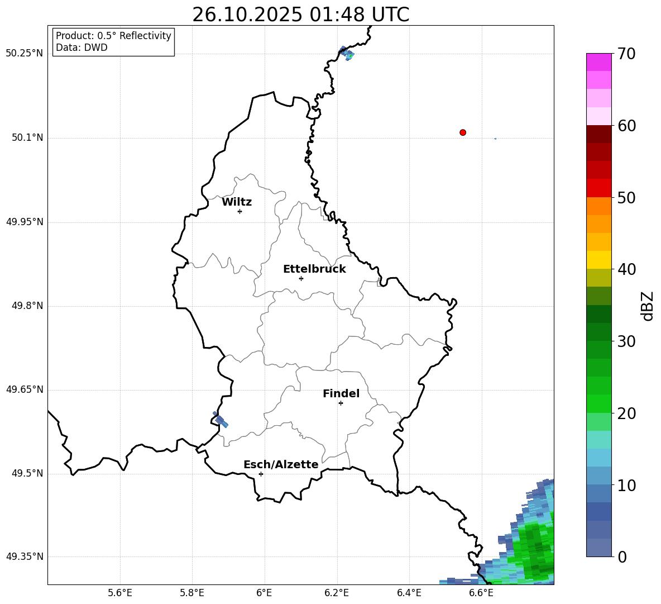Click the 70 tick on the colorbar
This screenshot has height=604, width=661.
pos(626,54)
